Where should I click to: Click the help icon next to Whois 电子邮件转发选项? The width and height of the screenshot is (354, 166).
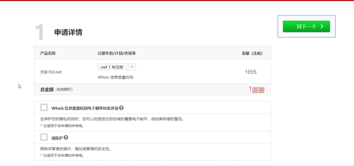(121, 108)
